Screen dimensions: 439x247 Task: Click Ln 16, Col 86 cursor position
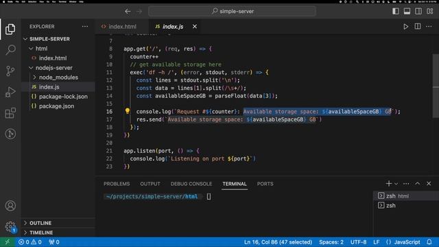tap(278, 242)
